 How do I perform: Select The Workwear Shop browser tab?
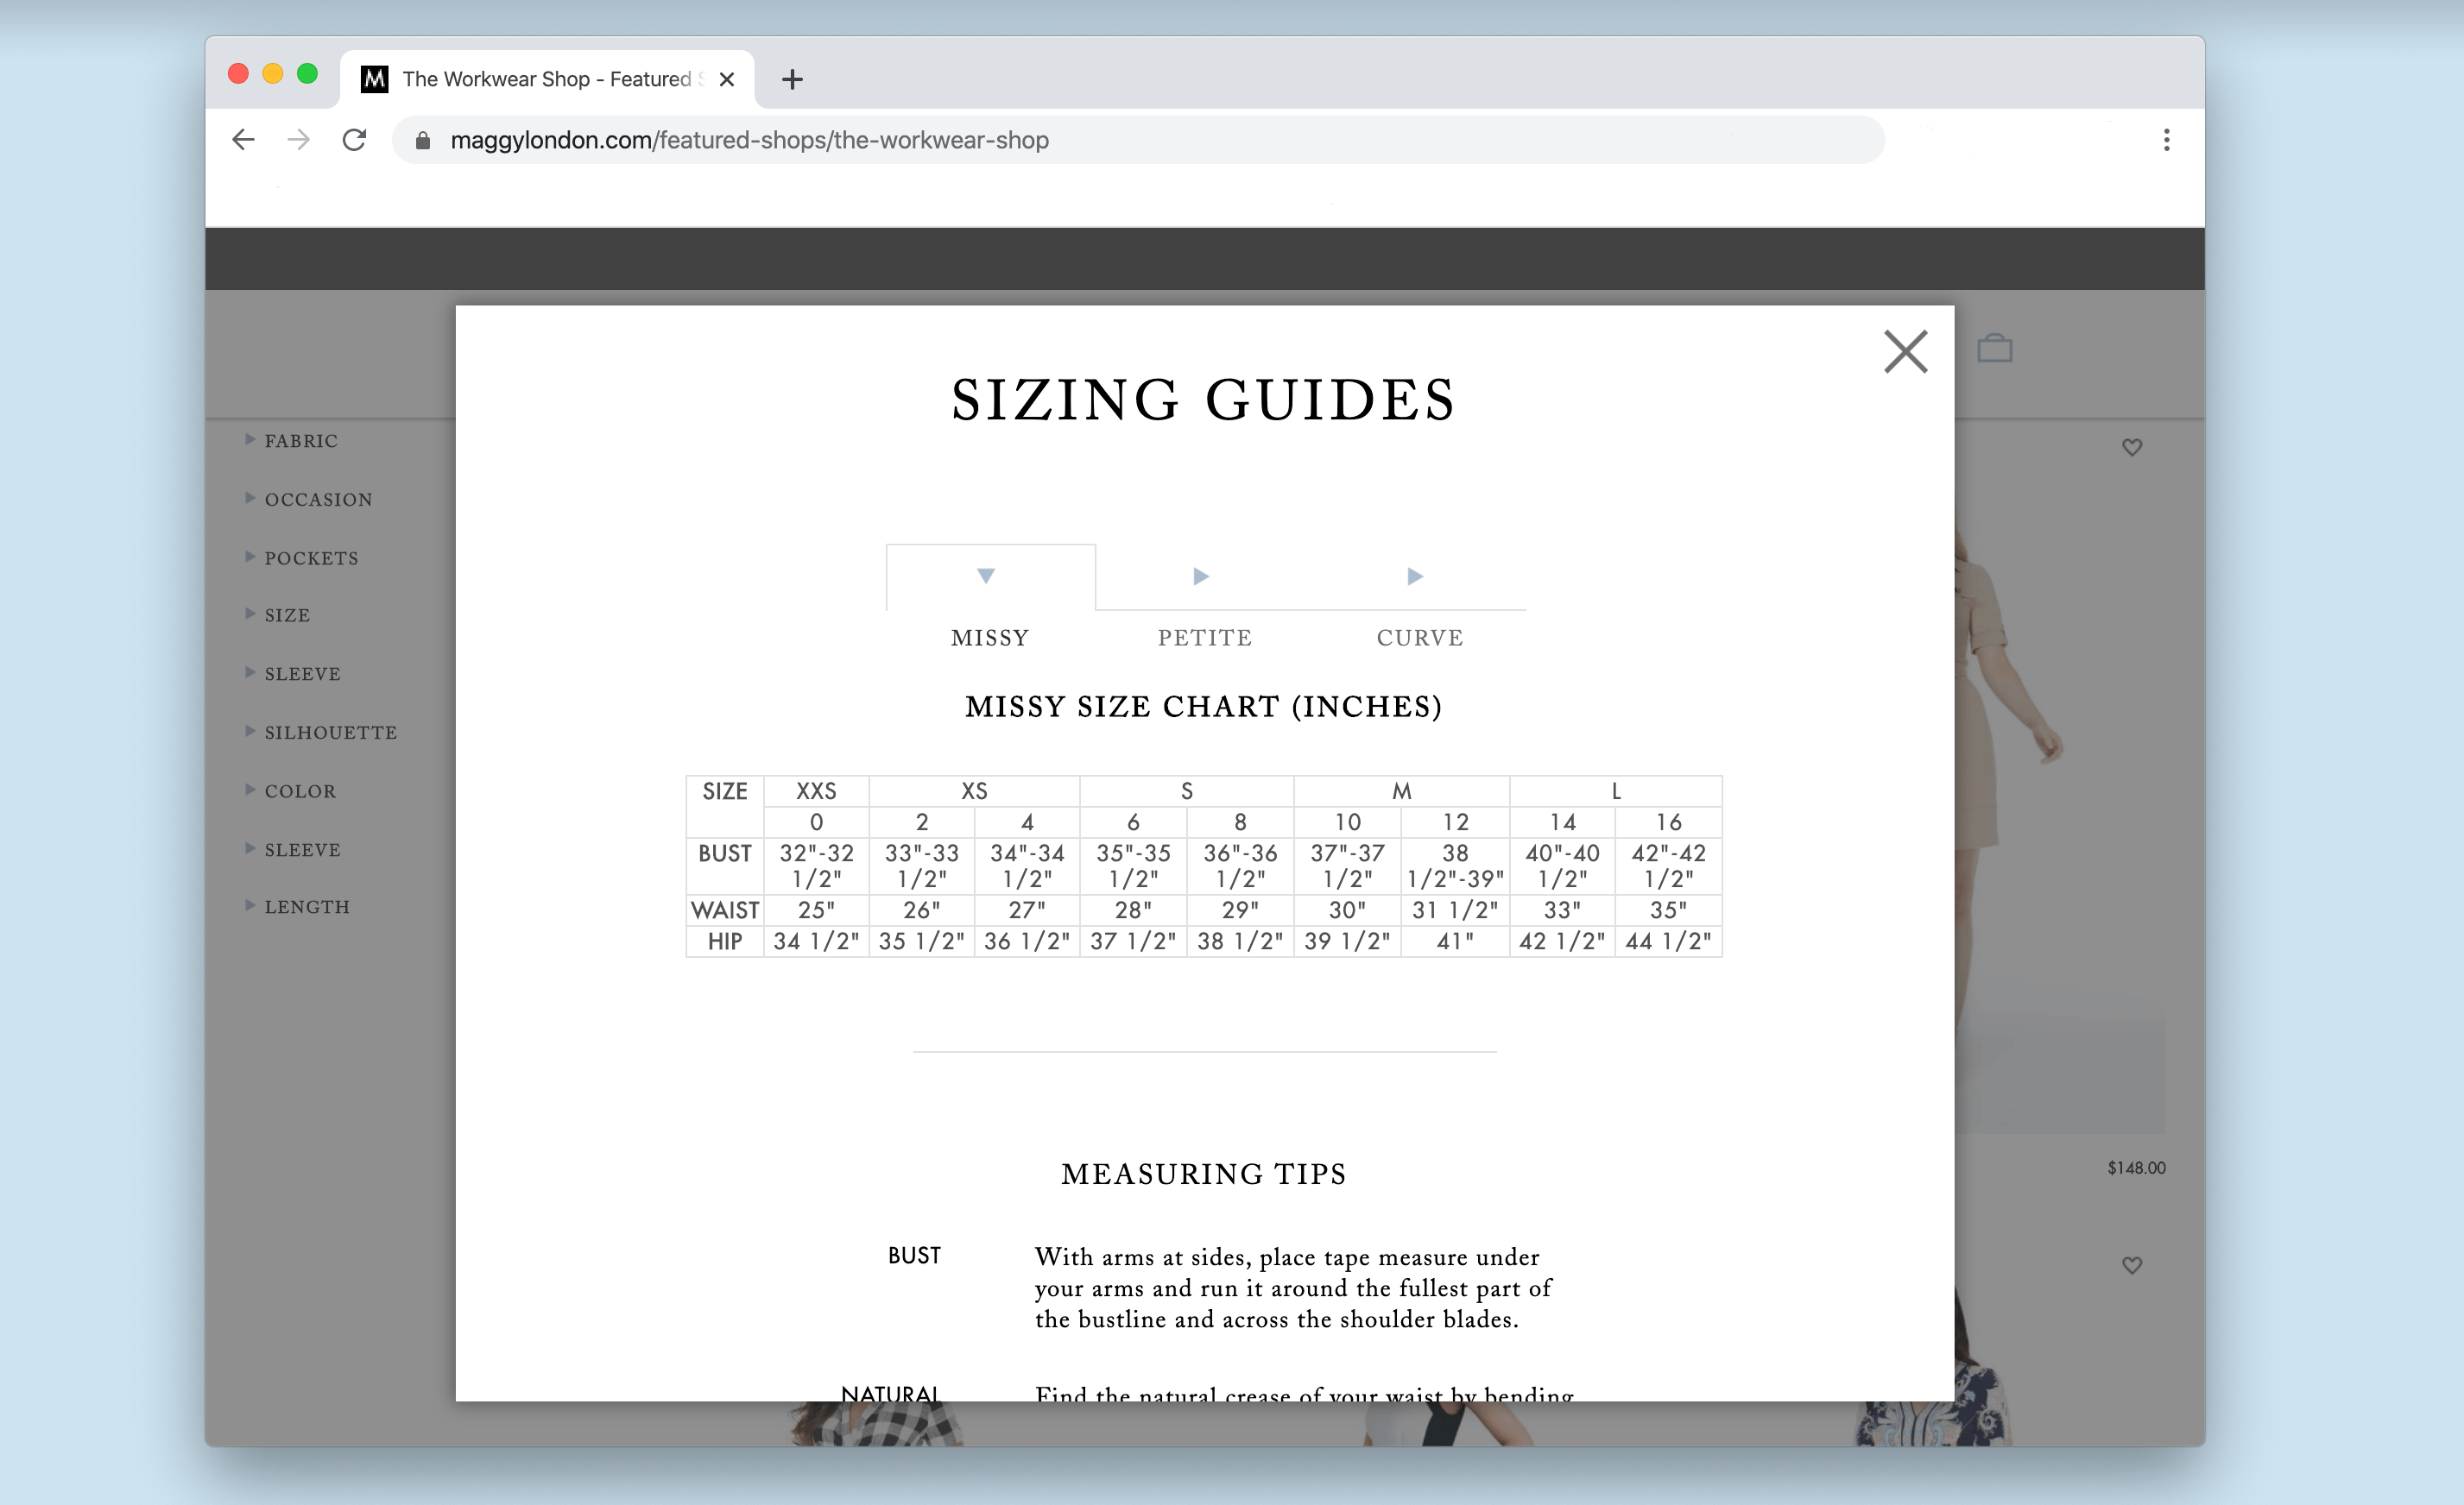click(x=547, y=79)
